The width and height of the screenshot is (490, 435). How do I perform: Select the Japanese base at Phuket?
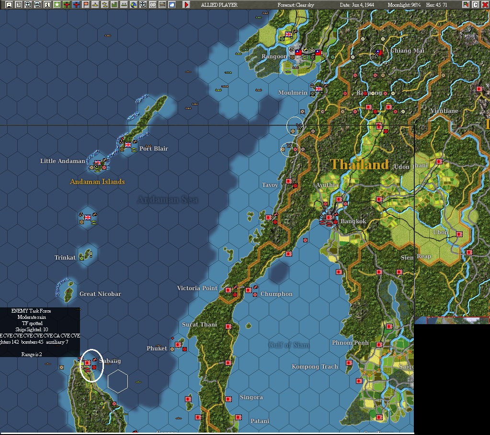tap(178, 345)
